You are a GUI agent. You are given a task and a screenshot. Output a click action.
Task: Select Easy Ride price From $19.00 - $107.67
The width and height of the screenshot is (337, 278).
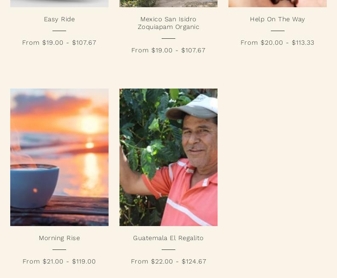(59, 43)
